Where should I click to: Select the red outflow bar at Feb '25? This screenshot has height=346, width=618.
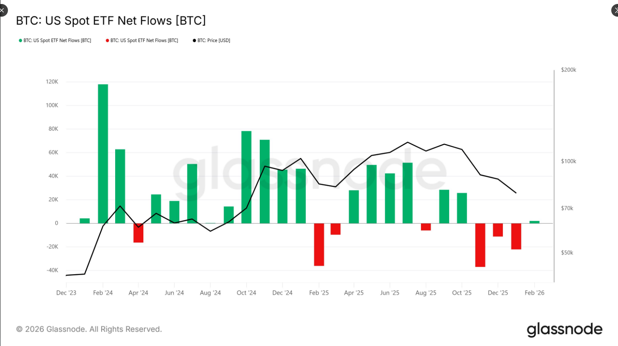319,244
